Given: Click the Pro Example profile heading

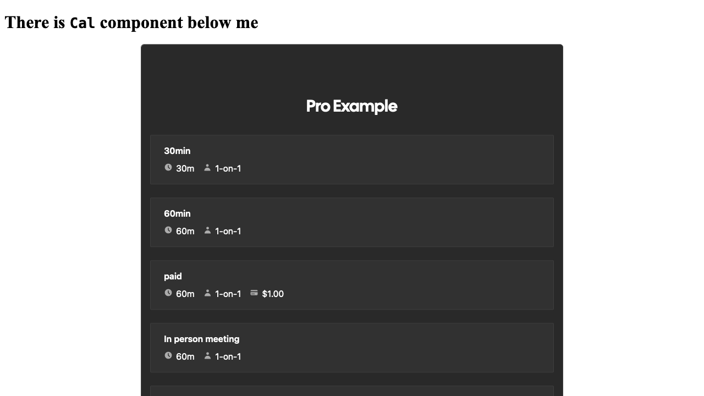Looking at the screenshot, I should click(351, 106).
